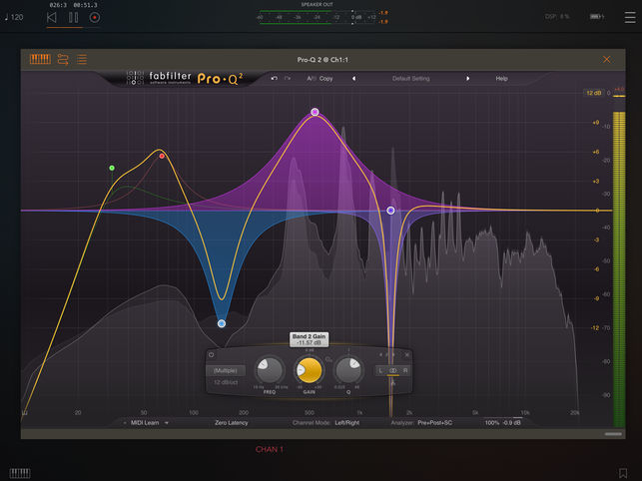Click the rewind to start button
This screenshot has width=642, height=481.
coord(52,17)
